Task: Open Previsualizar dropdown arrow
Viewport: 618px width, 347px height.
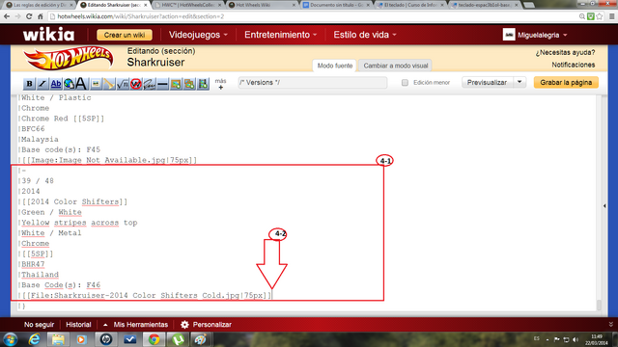Action: [x=520, y=82]
